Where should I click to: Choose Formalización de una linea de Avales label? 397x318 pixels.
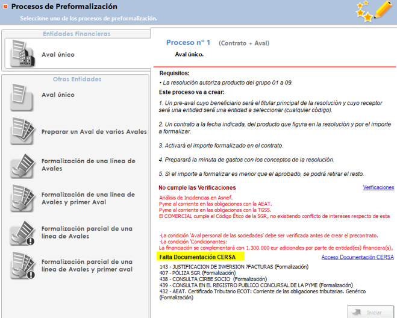point(89,165)
